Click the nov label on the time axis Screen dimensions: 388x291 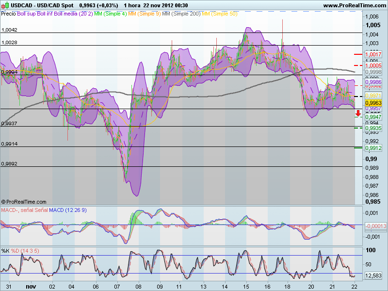tap(30, 287)
